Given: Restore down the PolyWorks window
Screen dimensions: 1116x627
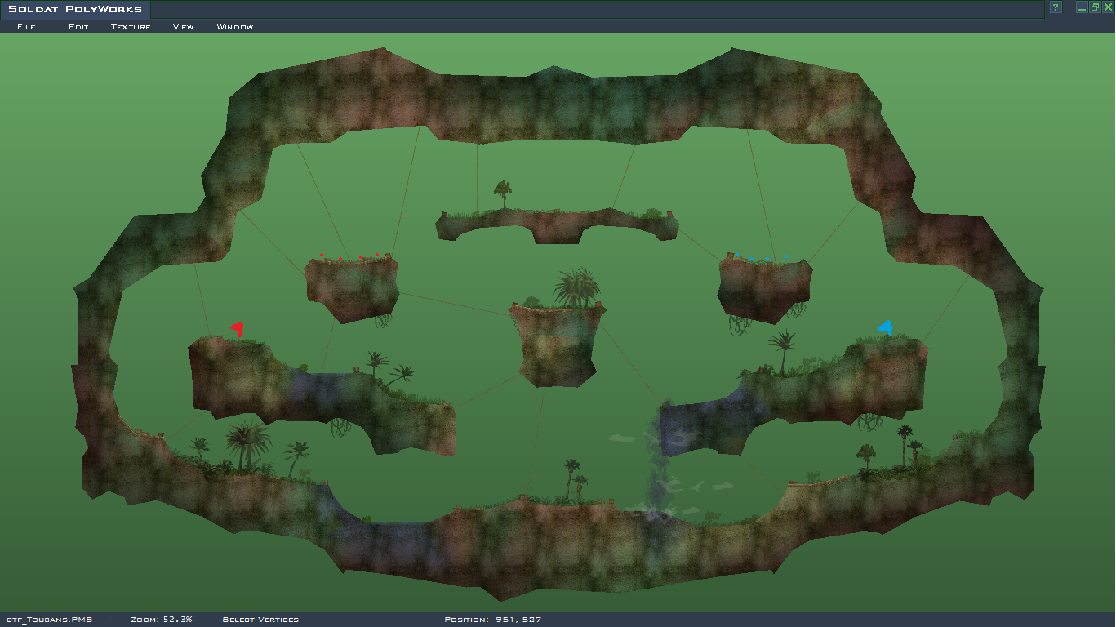Looking at the screenshot, I should (1095, 7).
